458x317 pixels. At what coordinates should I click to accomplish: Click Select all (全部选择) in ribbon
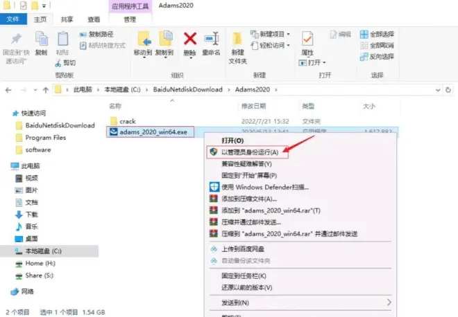tap(378, 34)
